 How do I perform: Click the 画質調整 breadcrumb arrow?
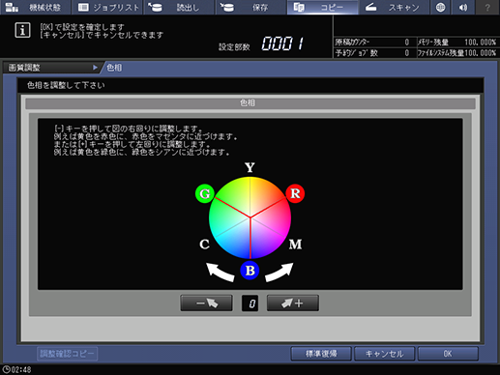point(95,68)
